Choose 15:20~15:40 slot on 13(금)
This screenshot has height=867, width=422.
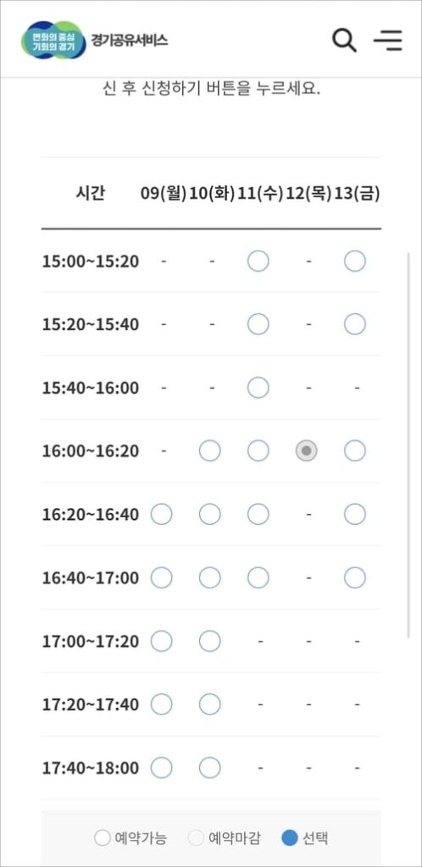click(x=354, y=324)
